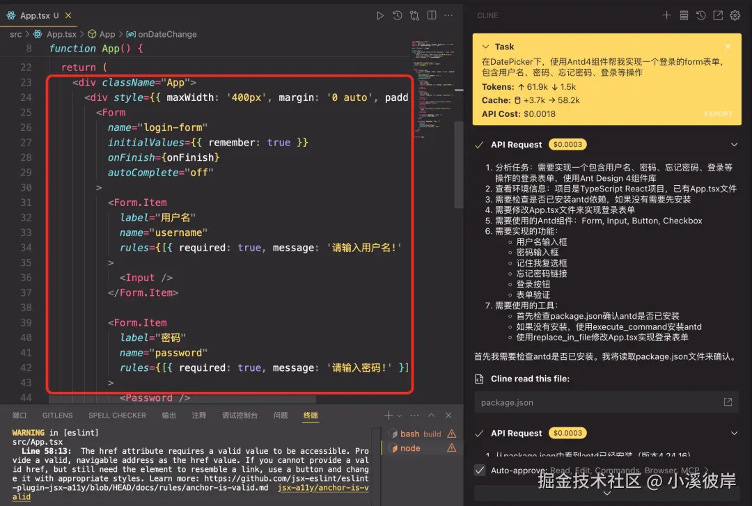752x506 pixels.
Task: Open the split editor view
Action: coord(432,15)
